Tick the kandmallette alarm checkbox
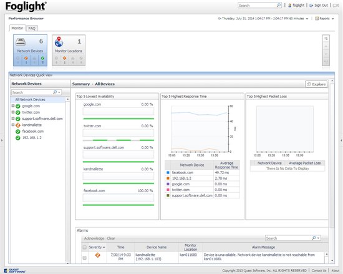The image size is (343, 274). (84, 258)
